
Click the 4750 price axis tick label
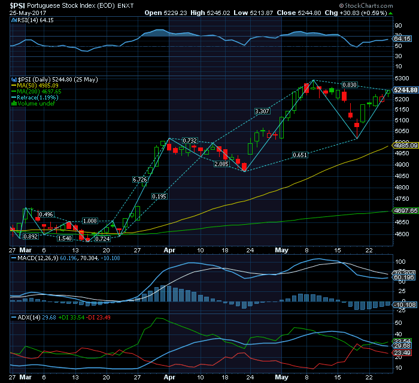(402, 199)
